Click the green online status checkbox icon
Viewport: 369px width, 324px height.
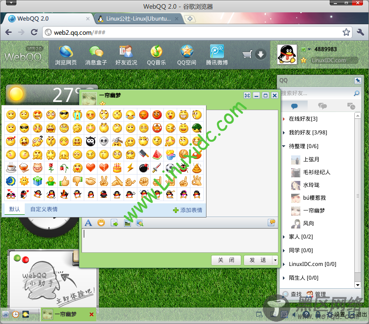[304, 49]
